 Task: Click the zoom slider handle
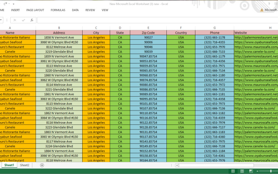[x=271, y=171]
